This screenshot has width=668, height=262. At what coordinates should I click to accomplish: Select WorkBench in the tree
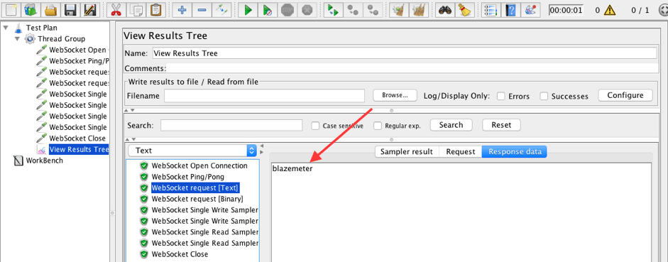tap(44, 160)
